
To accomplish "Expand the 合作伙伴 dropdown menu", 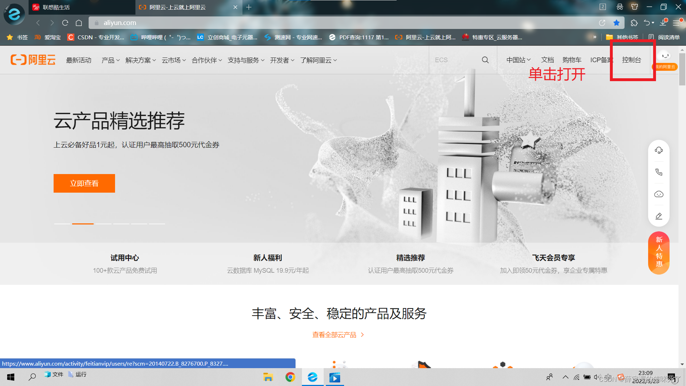I will coord(207,60).
